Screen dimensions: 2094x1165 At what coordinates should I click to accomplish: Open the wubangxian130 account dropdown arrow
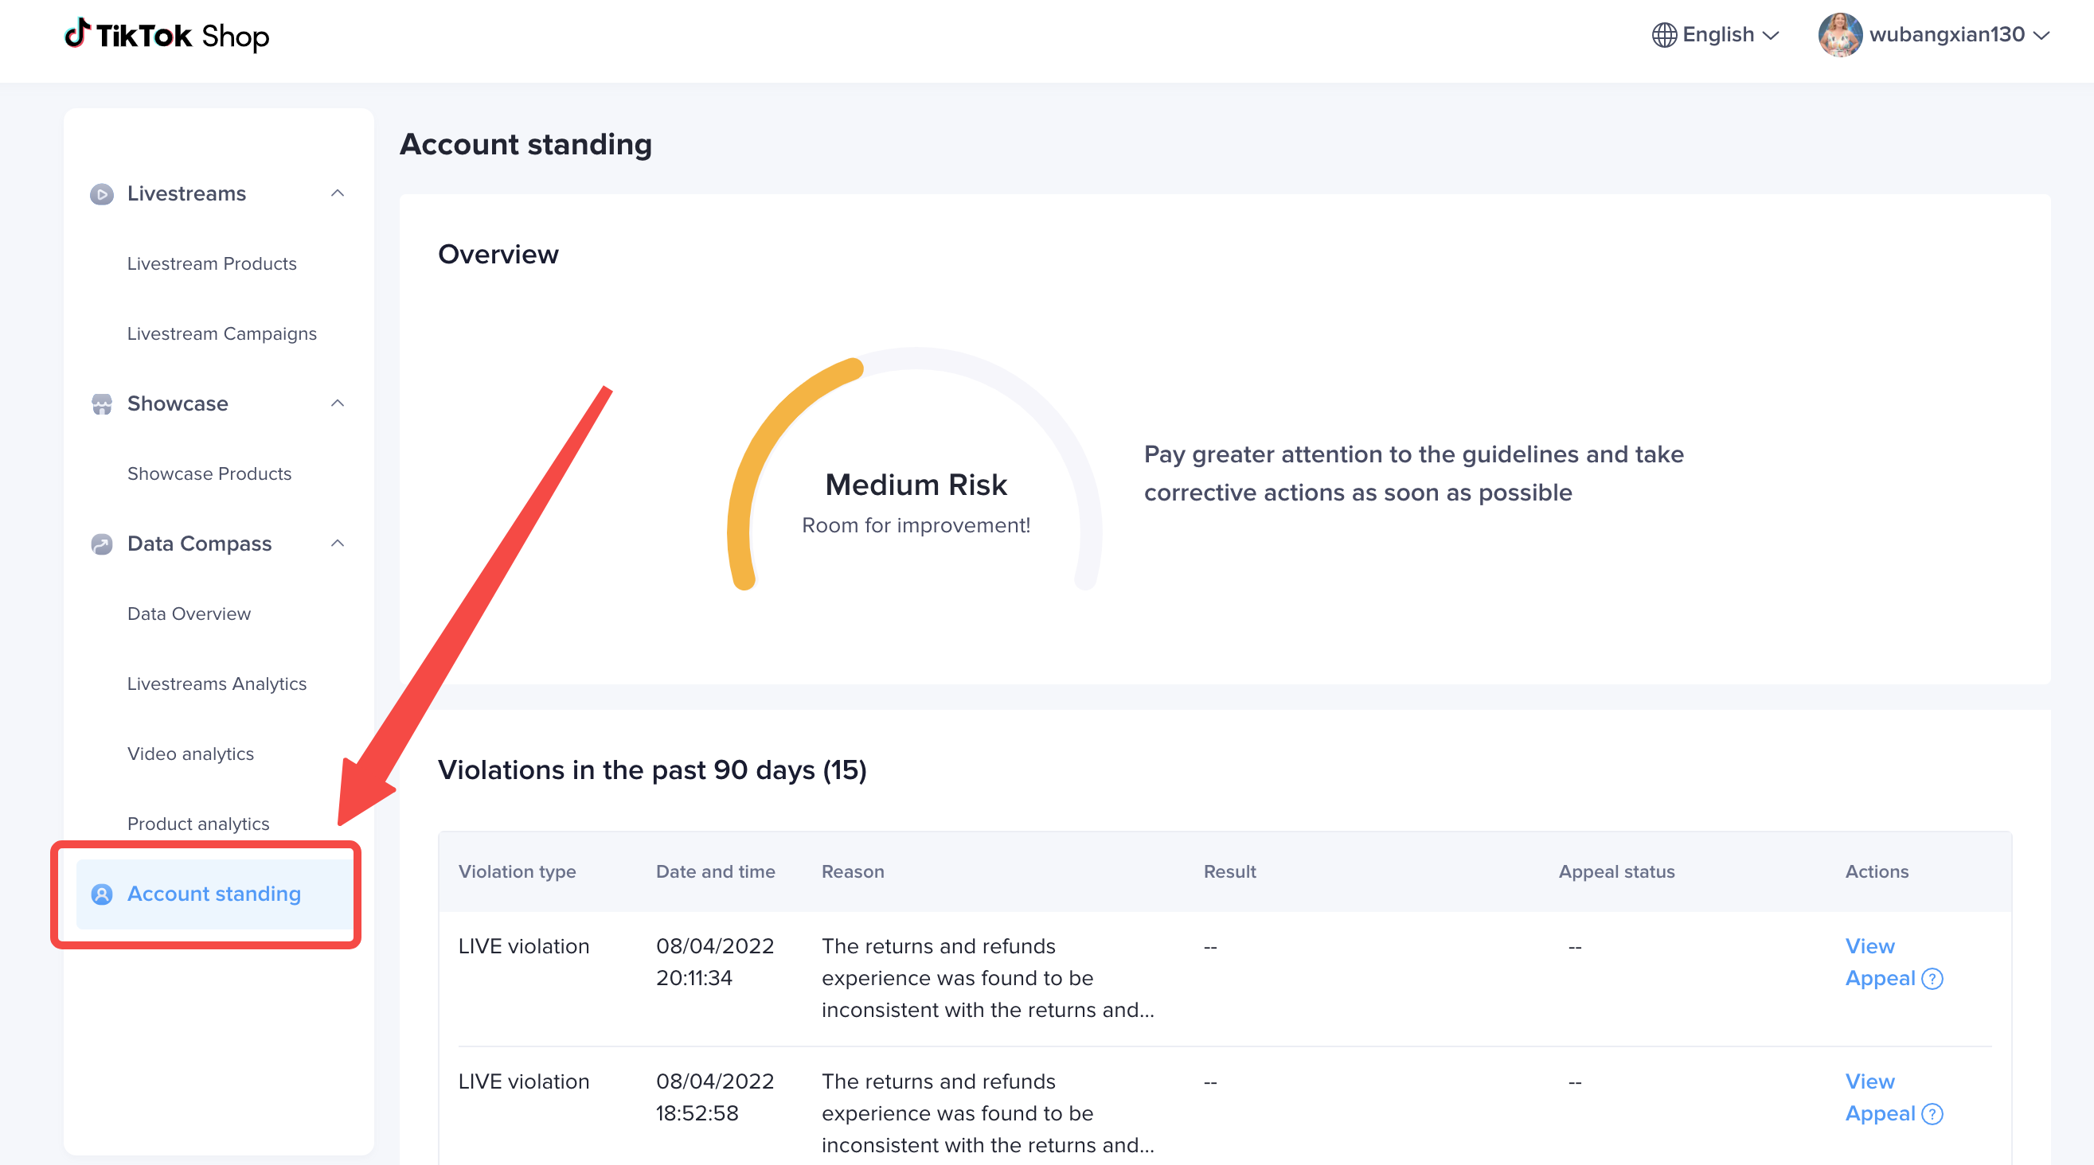pyautogui.click(x=2041, y=35)
